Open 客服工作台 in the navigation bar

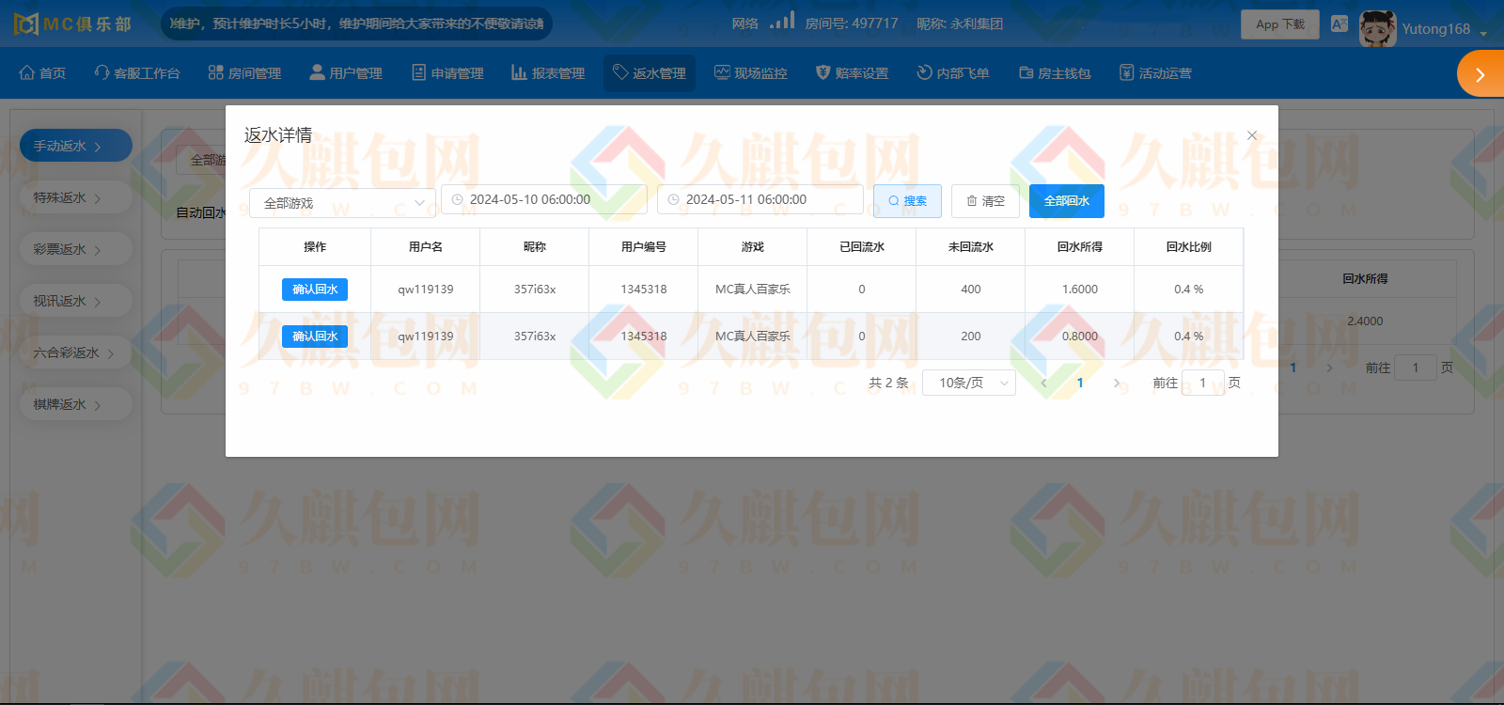137,73
